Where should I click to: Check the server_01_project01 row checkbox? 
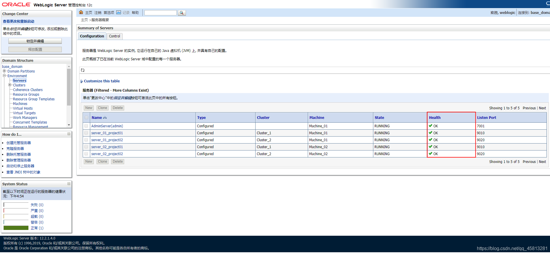[86, 133]
